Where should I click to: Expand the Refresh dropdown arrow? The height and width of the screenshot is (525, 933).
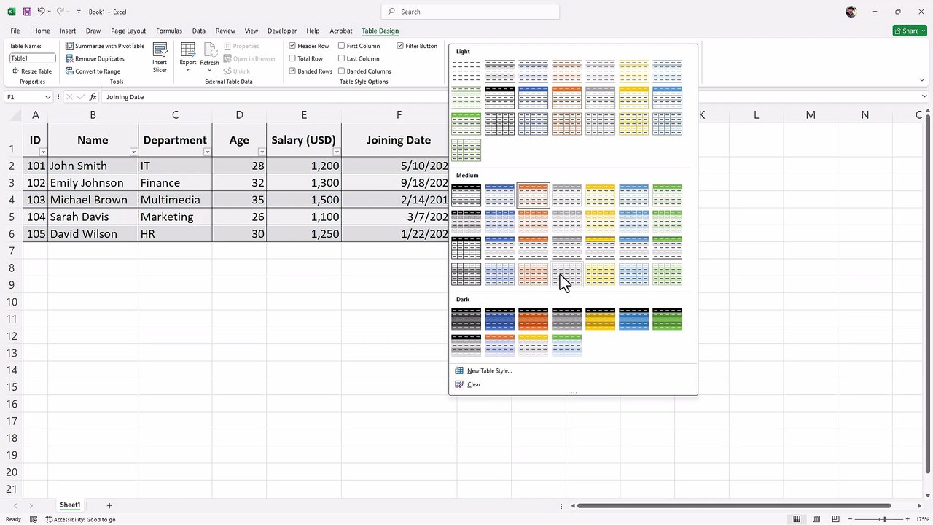(x=210, y=69)
